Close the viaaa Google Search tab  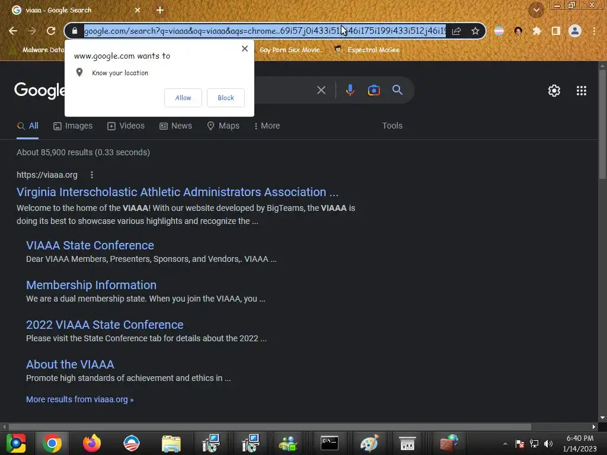tap(138, 10)
